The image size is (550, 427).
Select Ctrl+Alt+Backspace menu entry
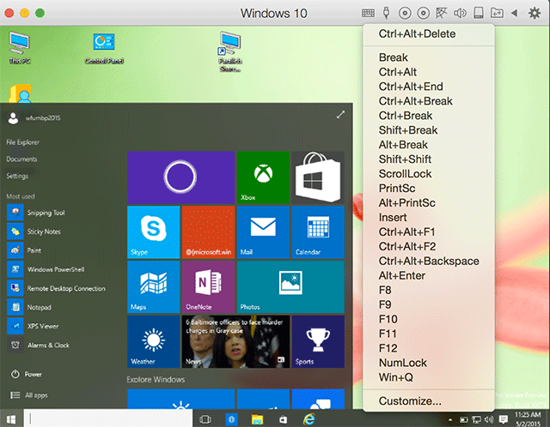(x=429, y=262)
